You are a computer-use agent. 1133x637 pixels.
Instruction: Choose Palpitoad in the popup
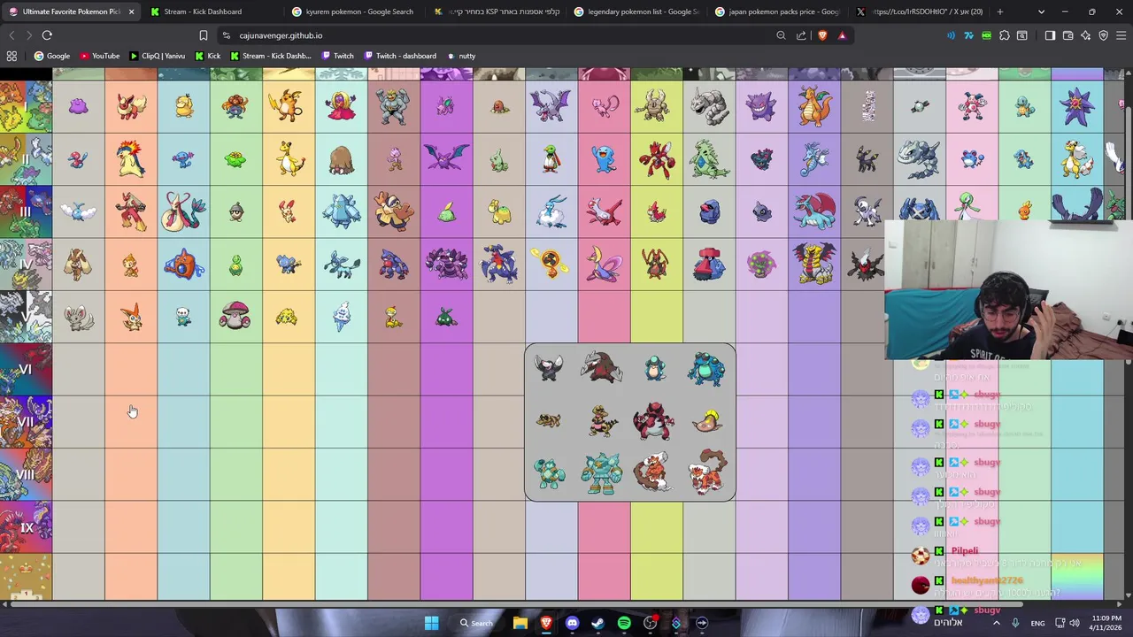pos(654,369)
